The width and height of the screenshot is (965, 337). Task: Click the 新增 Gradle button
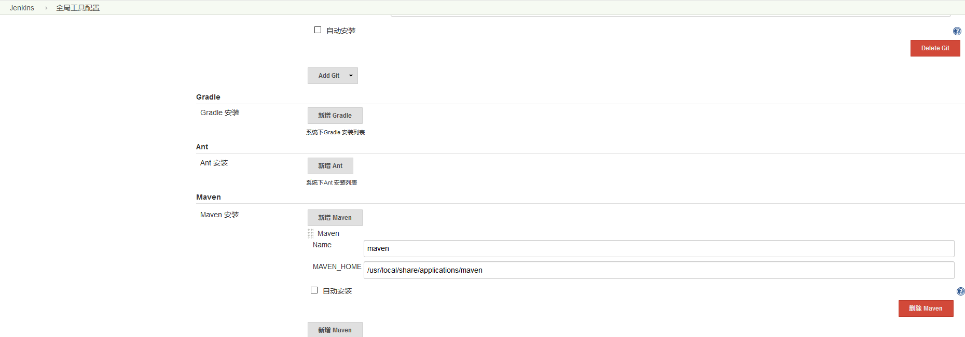tap(335, 116)
